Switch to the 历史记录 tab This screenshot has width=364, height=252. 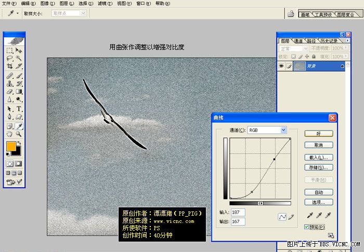coord(329,41)
